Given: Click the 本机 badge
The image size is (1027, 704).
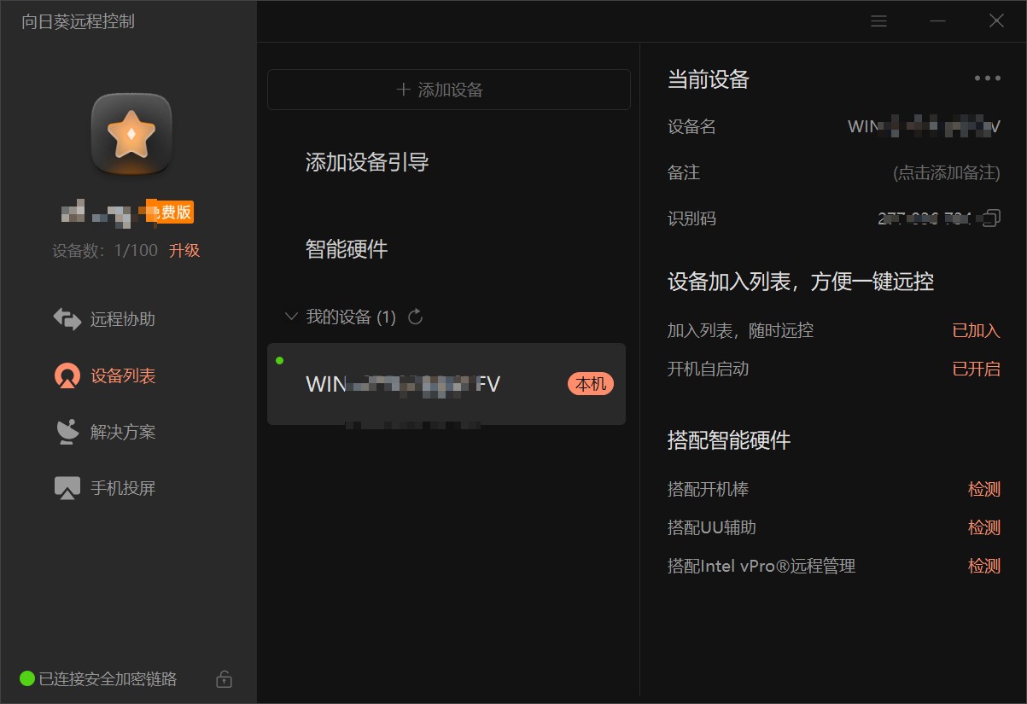Looking at the screenshot, I should (x=591, y=384).
